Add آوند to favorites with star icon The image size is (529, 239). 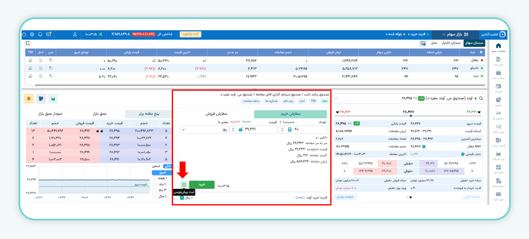coord(336,99)
